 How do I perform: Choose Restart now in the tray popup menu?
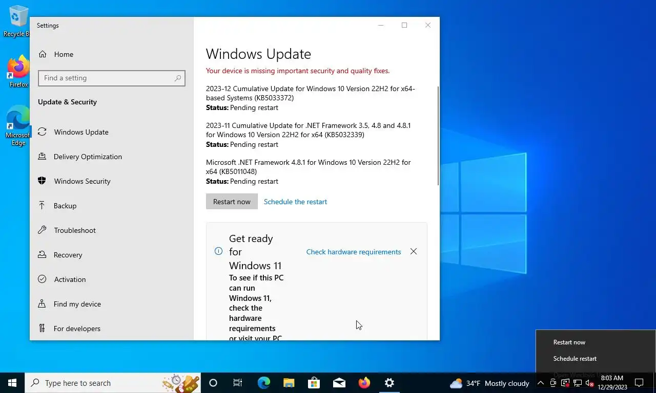[x=569, y=342]
